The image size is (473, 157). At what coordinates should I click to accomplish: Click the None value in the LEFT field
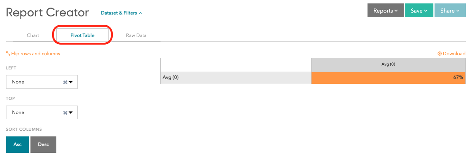pos(18,82)
